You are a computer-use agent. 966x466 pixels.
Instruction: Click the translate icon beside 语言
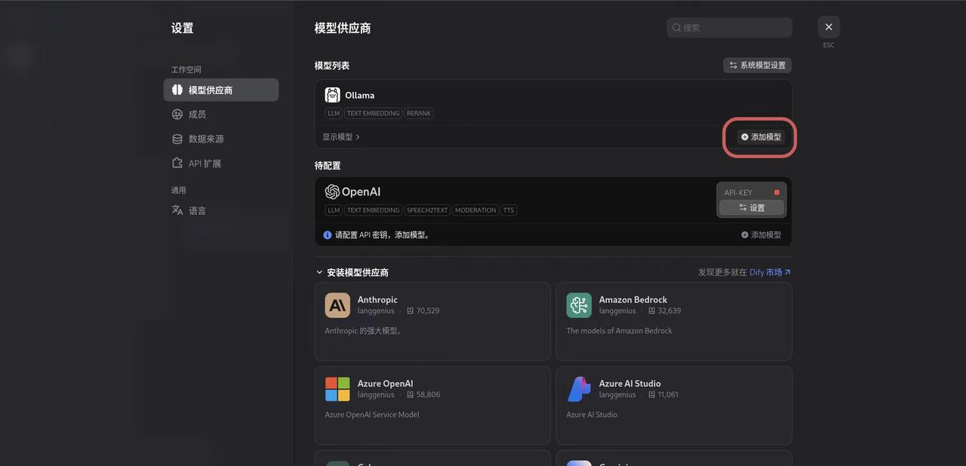177,210
